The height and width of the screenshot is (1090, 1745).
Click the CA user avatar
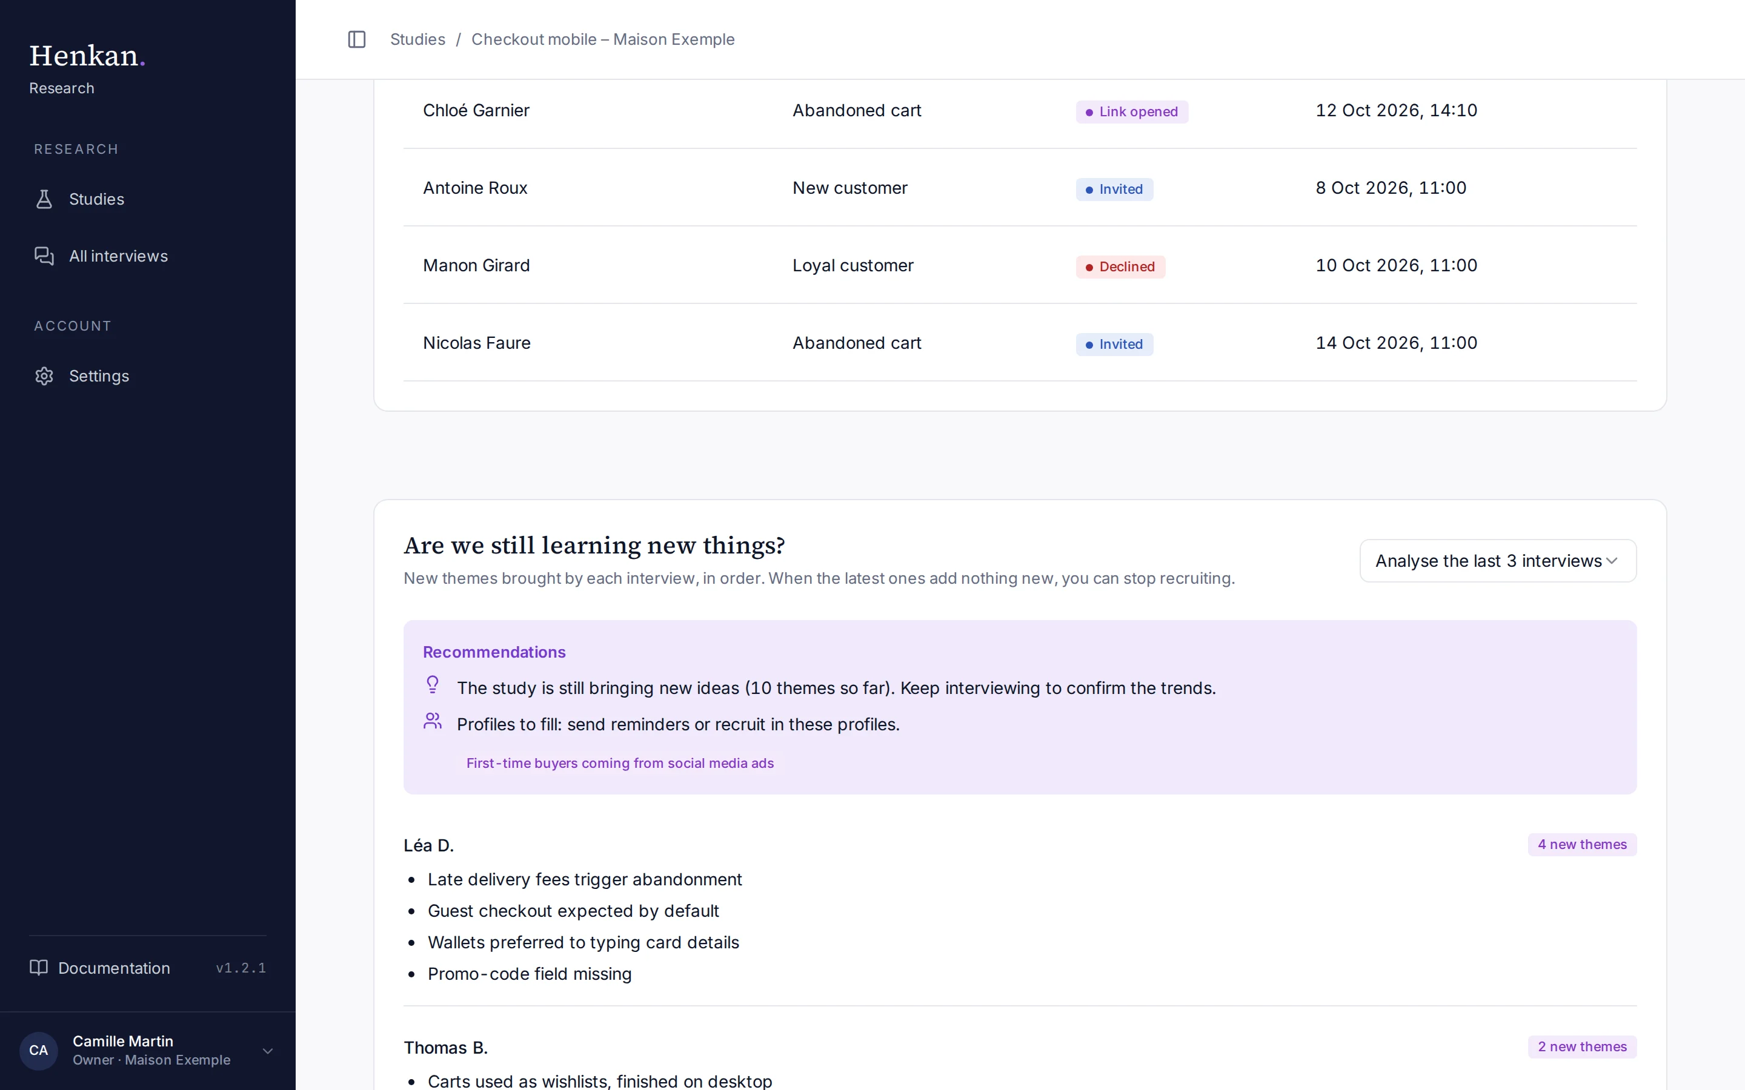tap(39, 1051)
